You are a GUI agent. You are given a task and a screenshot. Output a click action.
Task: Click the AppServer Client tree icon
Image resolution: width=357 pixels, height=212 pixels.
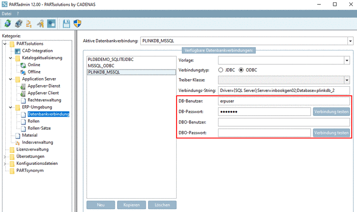(23, 93)
